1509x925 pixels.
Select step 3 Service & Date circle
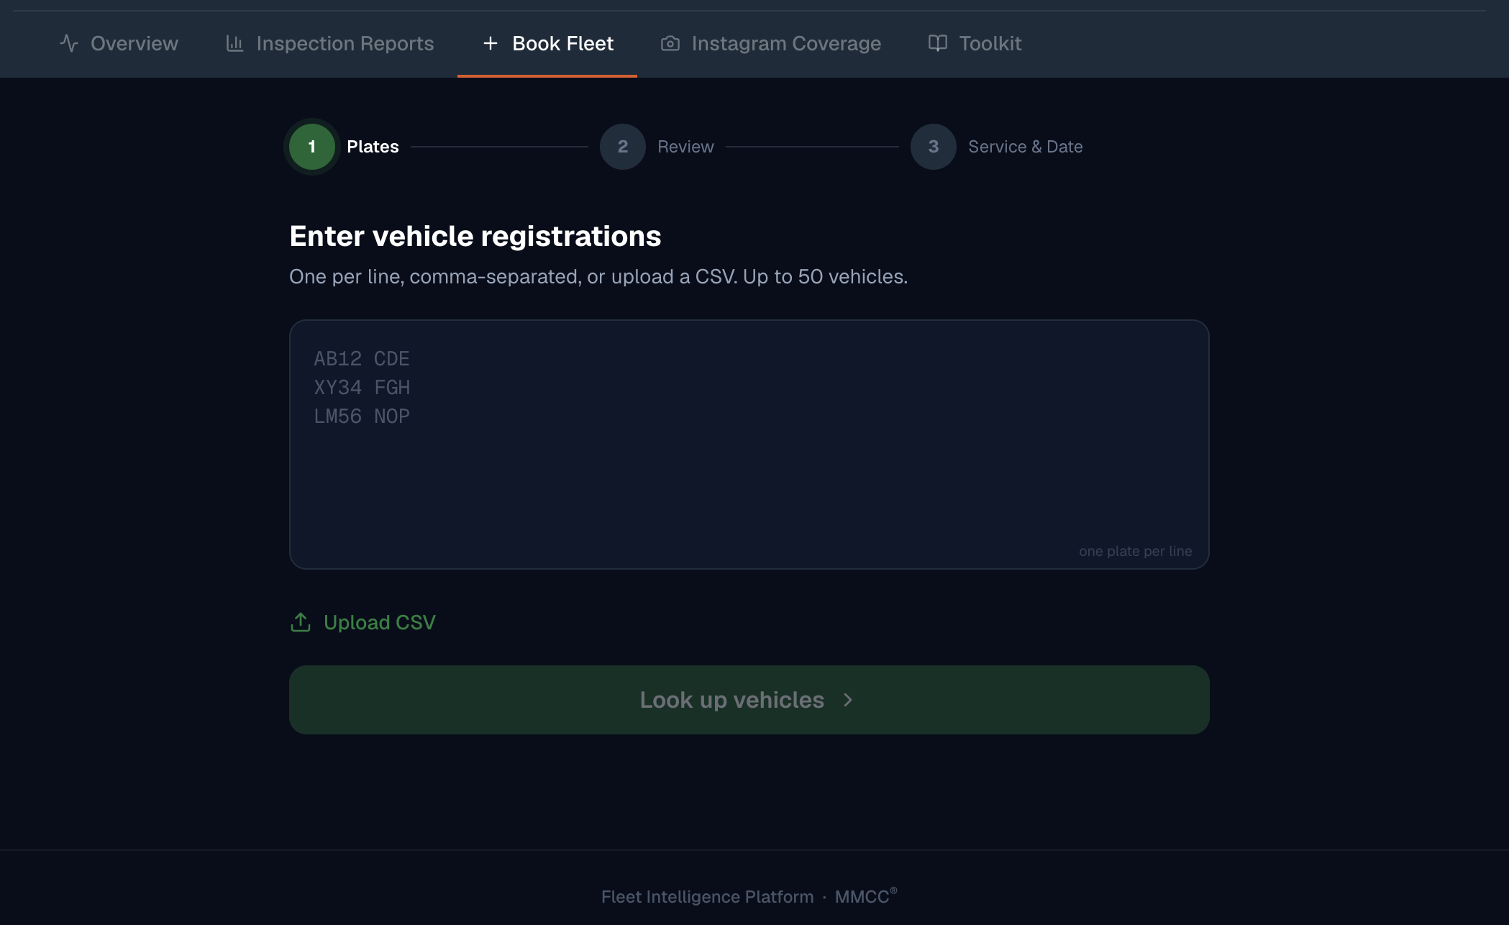coord(934,147)
